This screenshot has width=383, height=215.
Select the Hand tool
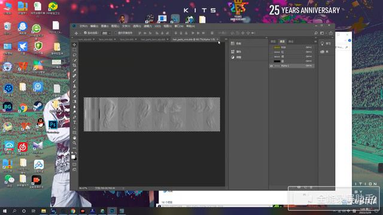click(74, 137)
